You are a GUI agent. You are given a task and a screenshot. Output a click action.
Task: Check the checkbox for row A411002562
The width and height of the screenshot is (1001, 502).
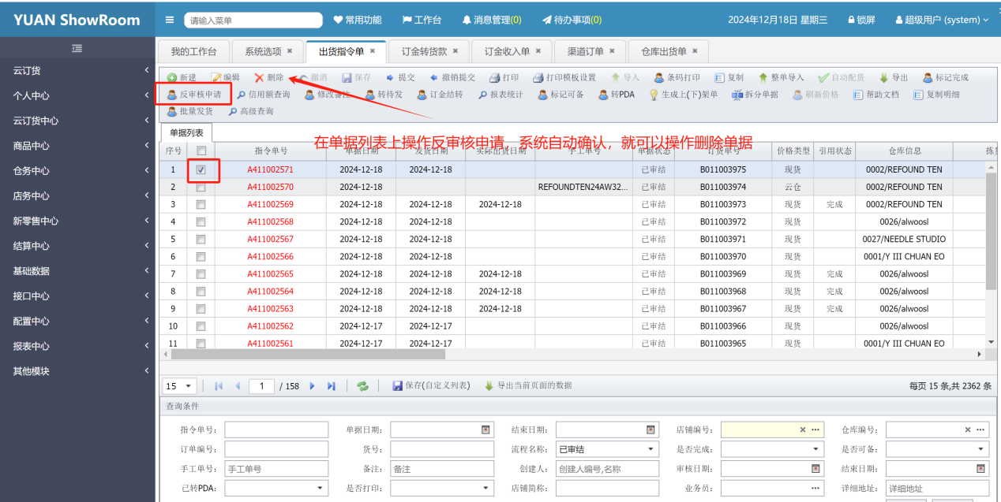point(201,325)
